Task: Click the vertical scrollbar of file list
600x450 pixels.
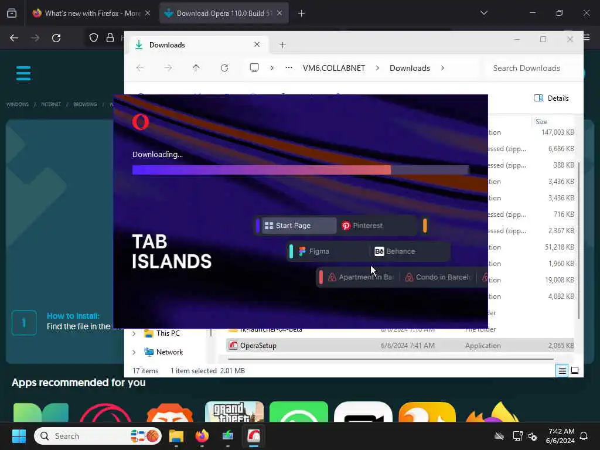Action: pyautogui.click(x=578, y=240)
